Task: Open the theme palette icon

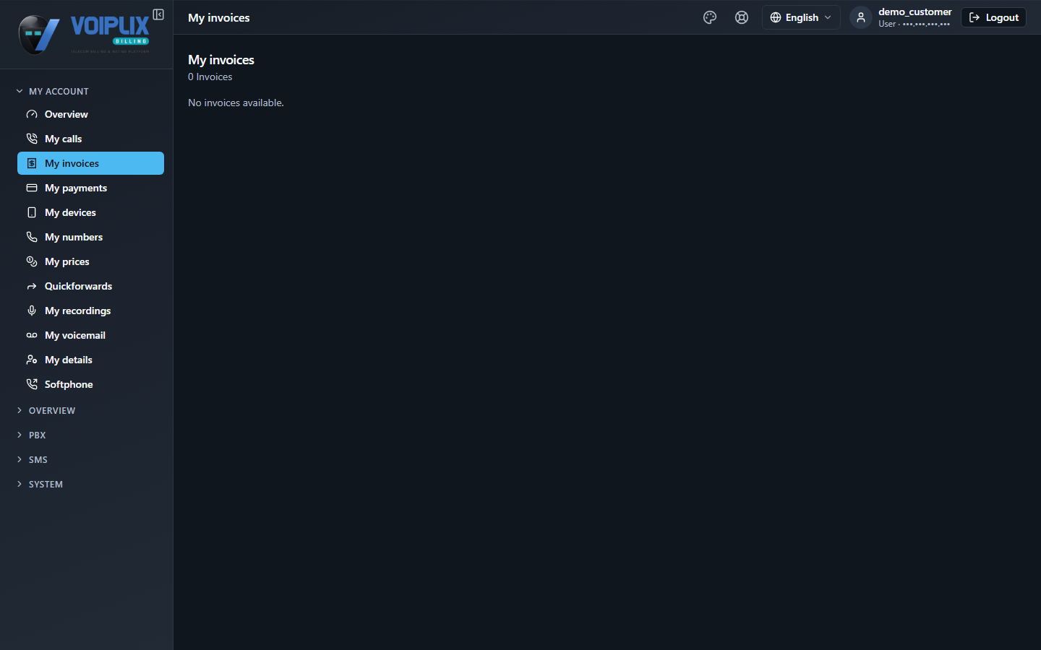Action: pyautogui.click(x=710, y=17)
